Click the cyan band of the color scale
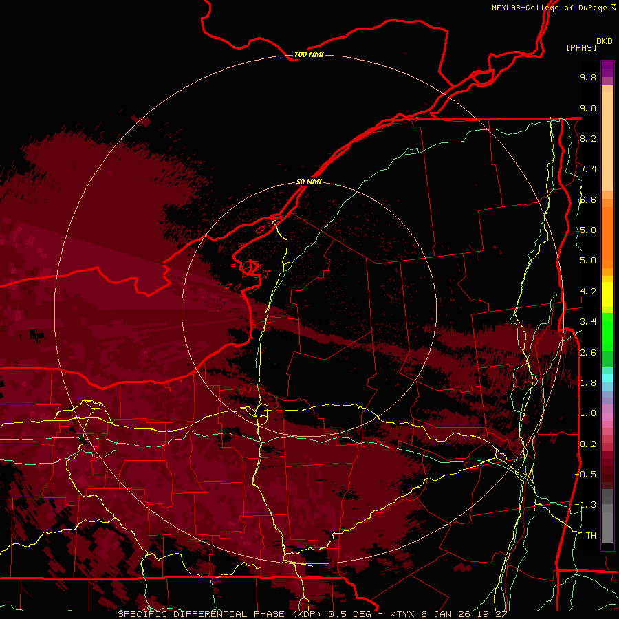This screenshot has height=619, width=619. (x=607, y=378)
